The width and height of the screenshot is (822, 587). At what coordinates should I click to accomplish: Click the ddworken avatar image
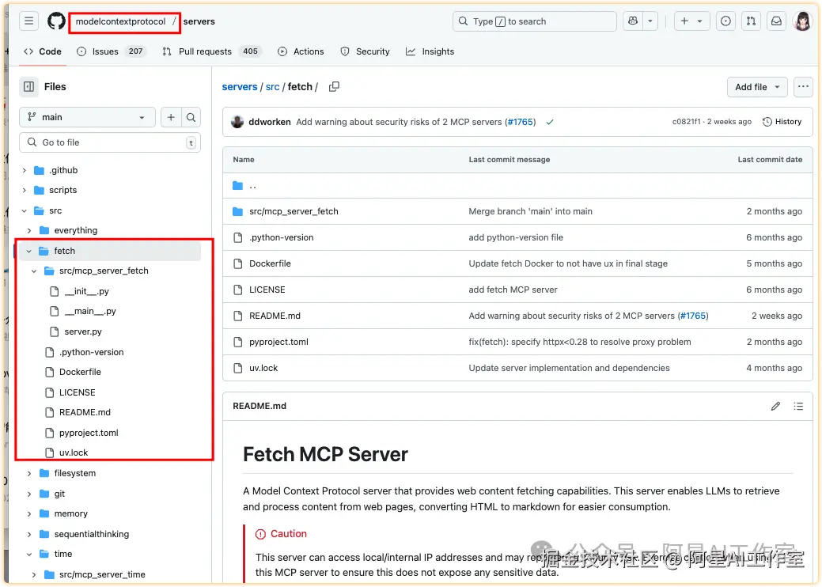pyautogui.click(x=237, y=122)
